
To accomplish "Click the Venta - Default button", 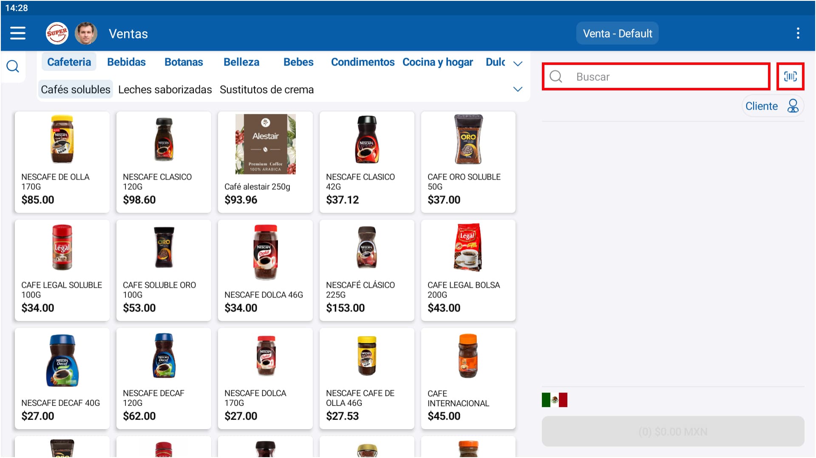I will (617, 33).
